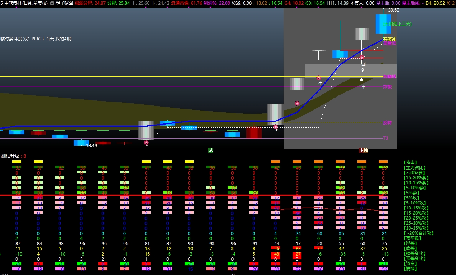Select the 【底筹】 row label

410,248
